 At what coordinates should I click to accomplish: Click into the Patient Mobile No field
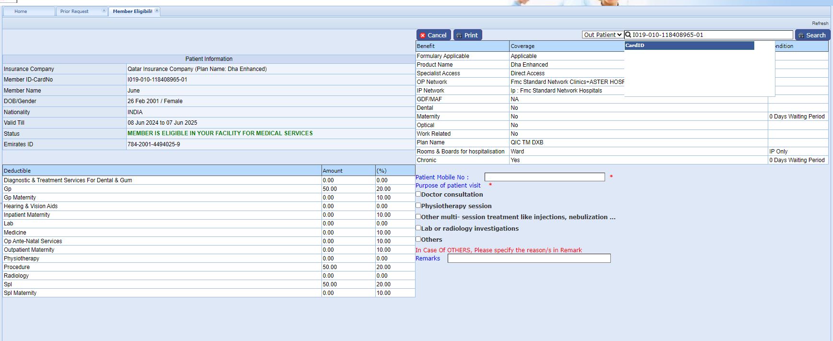[545, 177]
